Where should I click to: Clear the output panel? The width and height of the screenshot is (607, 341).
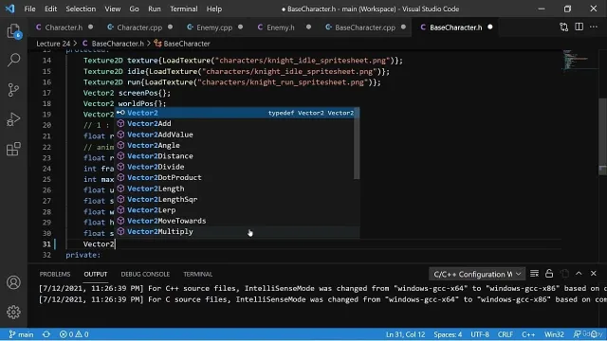(x=534, y=274)
